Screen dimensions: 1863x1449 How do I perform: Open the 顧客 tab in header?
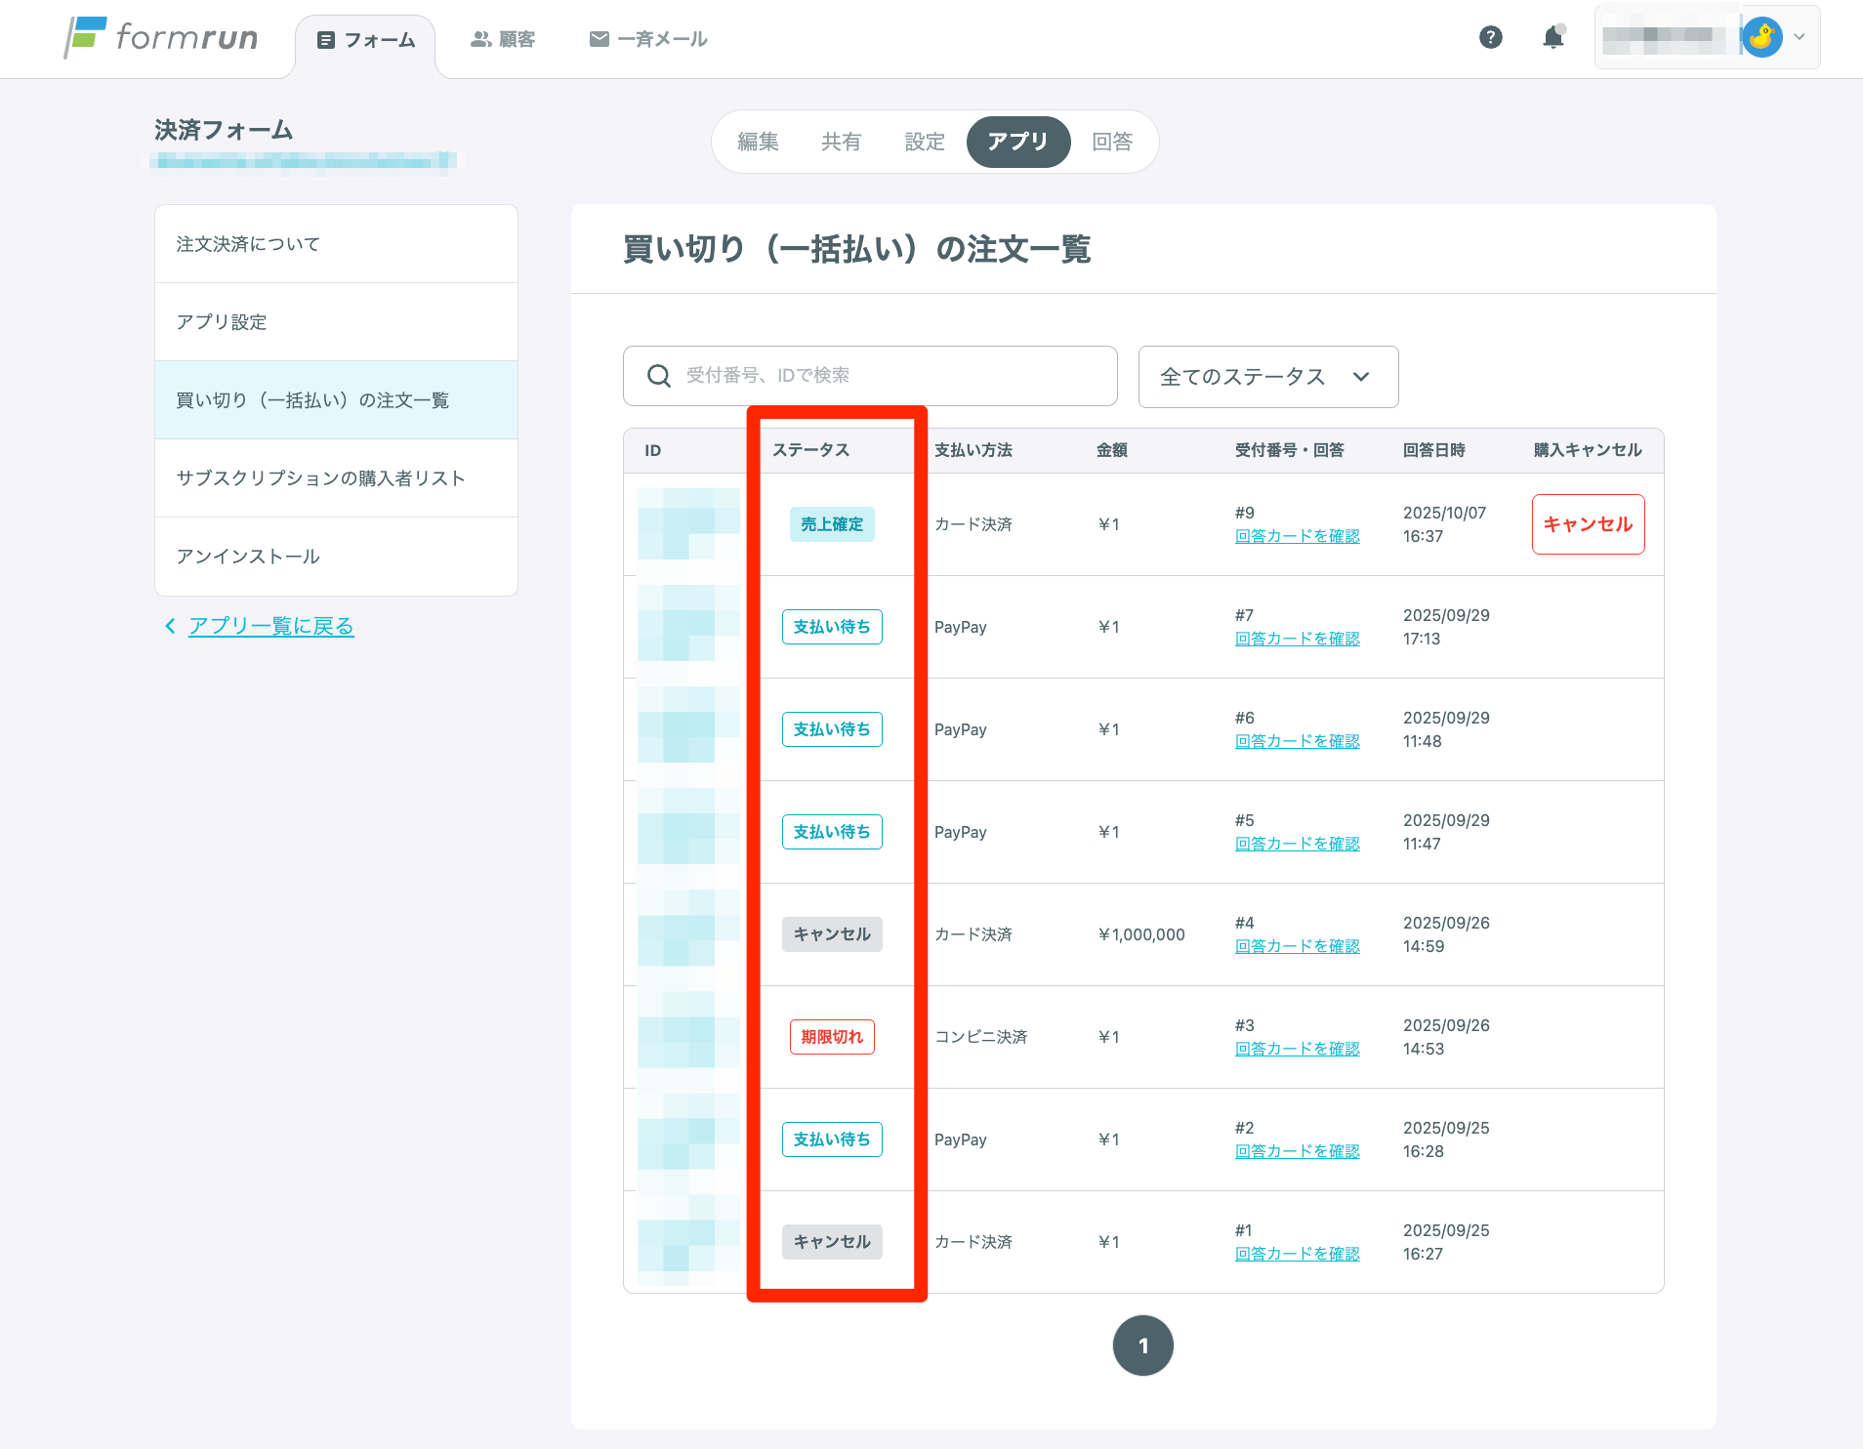click(503, 39)
